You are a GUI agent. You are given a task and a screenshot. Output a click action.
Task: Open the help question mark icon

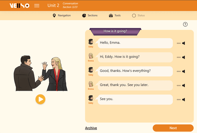pos(185,24)
